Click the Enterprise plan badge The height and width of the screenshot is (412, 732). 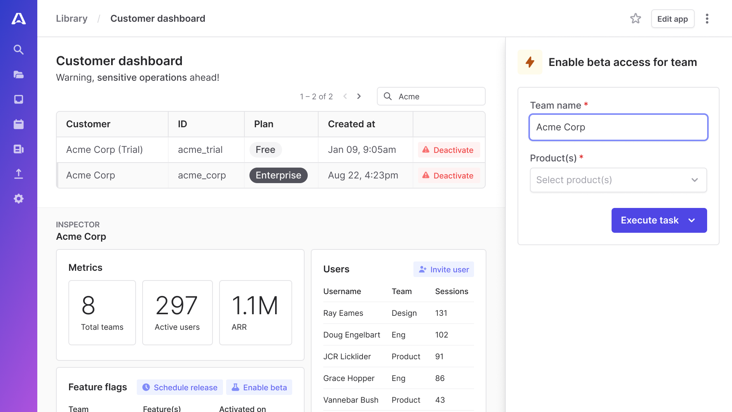coord(279,175)
